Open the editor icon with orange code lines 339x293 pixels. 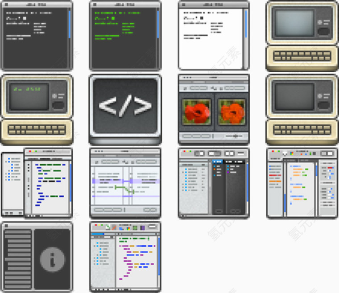302,183
